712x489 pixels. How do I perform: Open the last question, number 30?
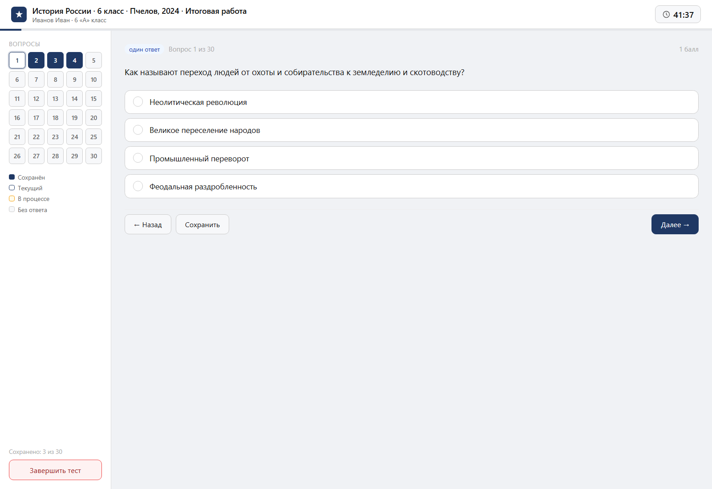coord(93,156)
